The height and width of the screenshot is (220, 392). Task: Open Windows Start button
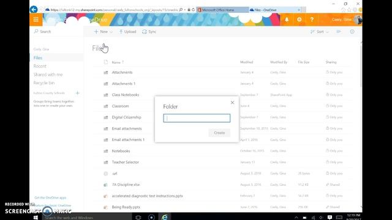coord(36,218)
